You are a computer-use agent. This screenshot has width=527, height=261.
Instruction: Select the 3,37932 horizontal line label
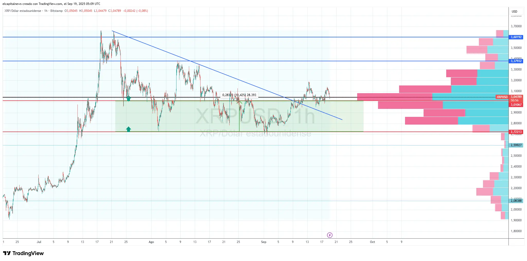coord(516,61)
